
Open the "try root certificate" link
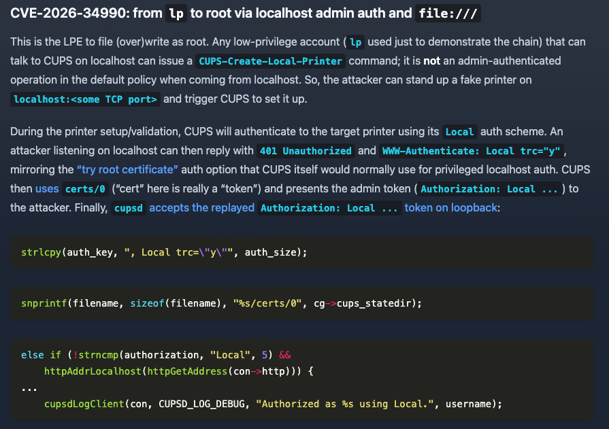[127, 170]
